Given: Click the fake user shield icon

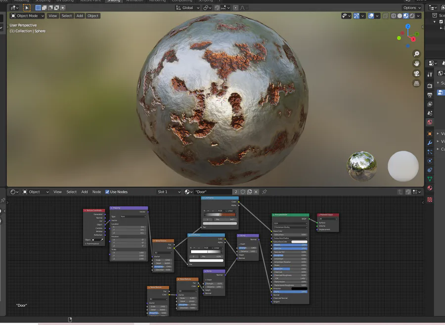Looking at the screenshot, I should (x=243, y=192).
